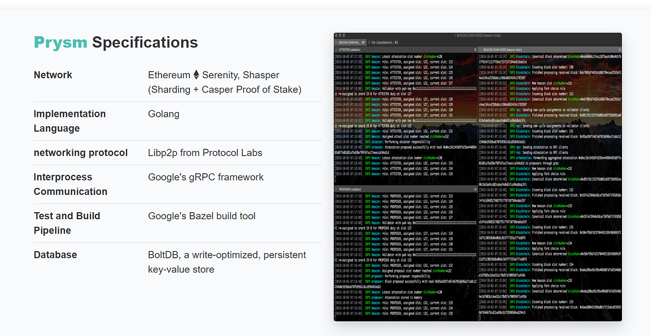Close the BEACON CHAIN NO.. terminal tab
Viewport: 651px width, 336px height.
(x=336, y=43)
